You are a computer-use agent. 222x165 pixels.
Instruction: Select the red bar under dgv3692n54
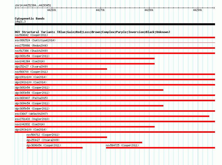tap(89, 90)
